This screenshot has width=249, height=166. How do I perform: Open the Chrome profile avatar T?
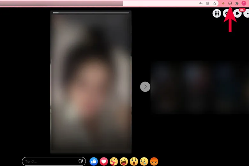pos(244,3)
